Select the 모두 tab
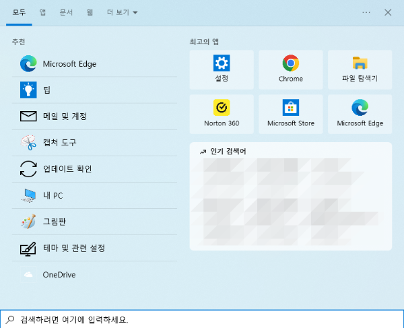This screenshot has width=404, height=328. (x=19, y=12)
